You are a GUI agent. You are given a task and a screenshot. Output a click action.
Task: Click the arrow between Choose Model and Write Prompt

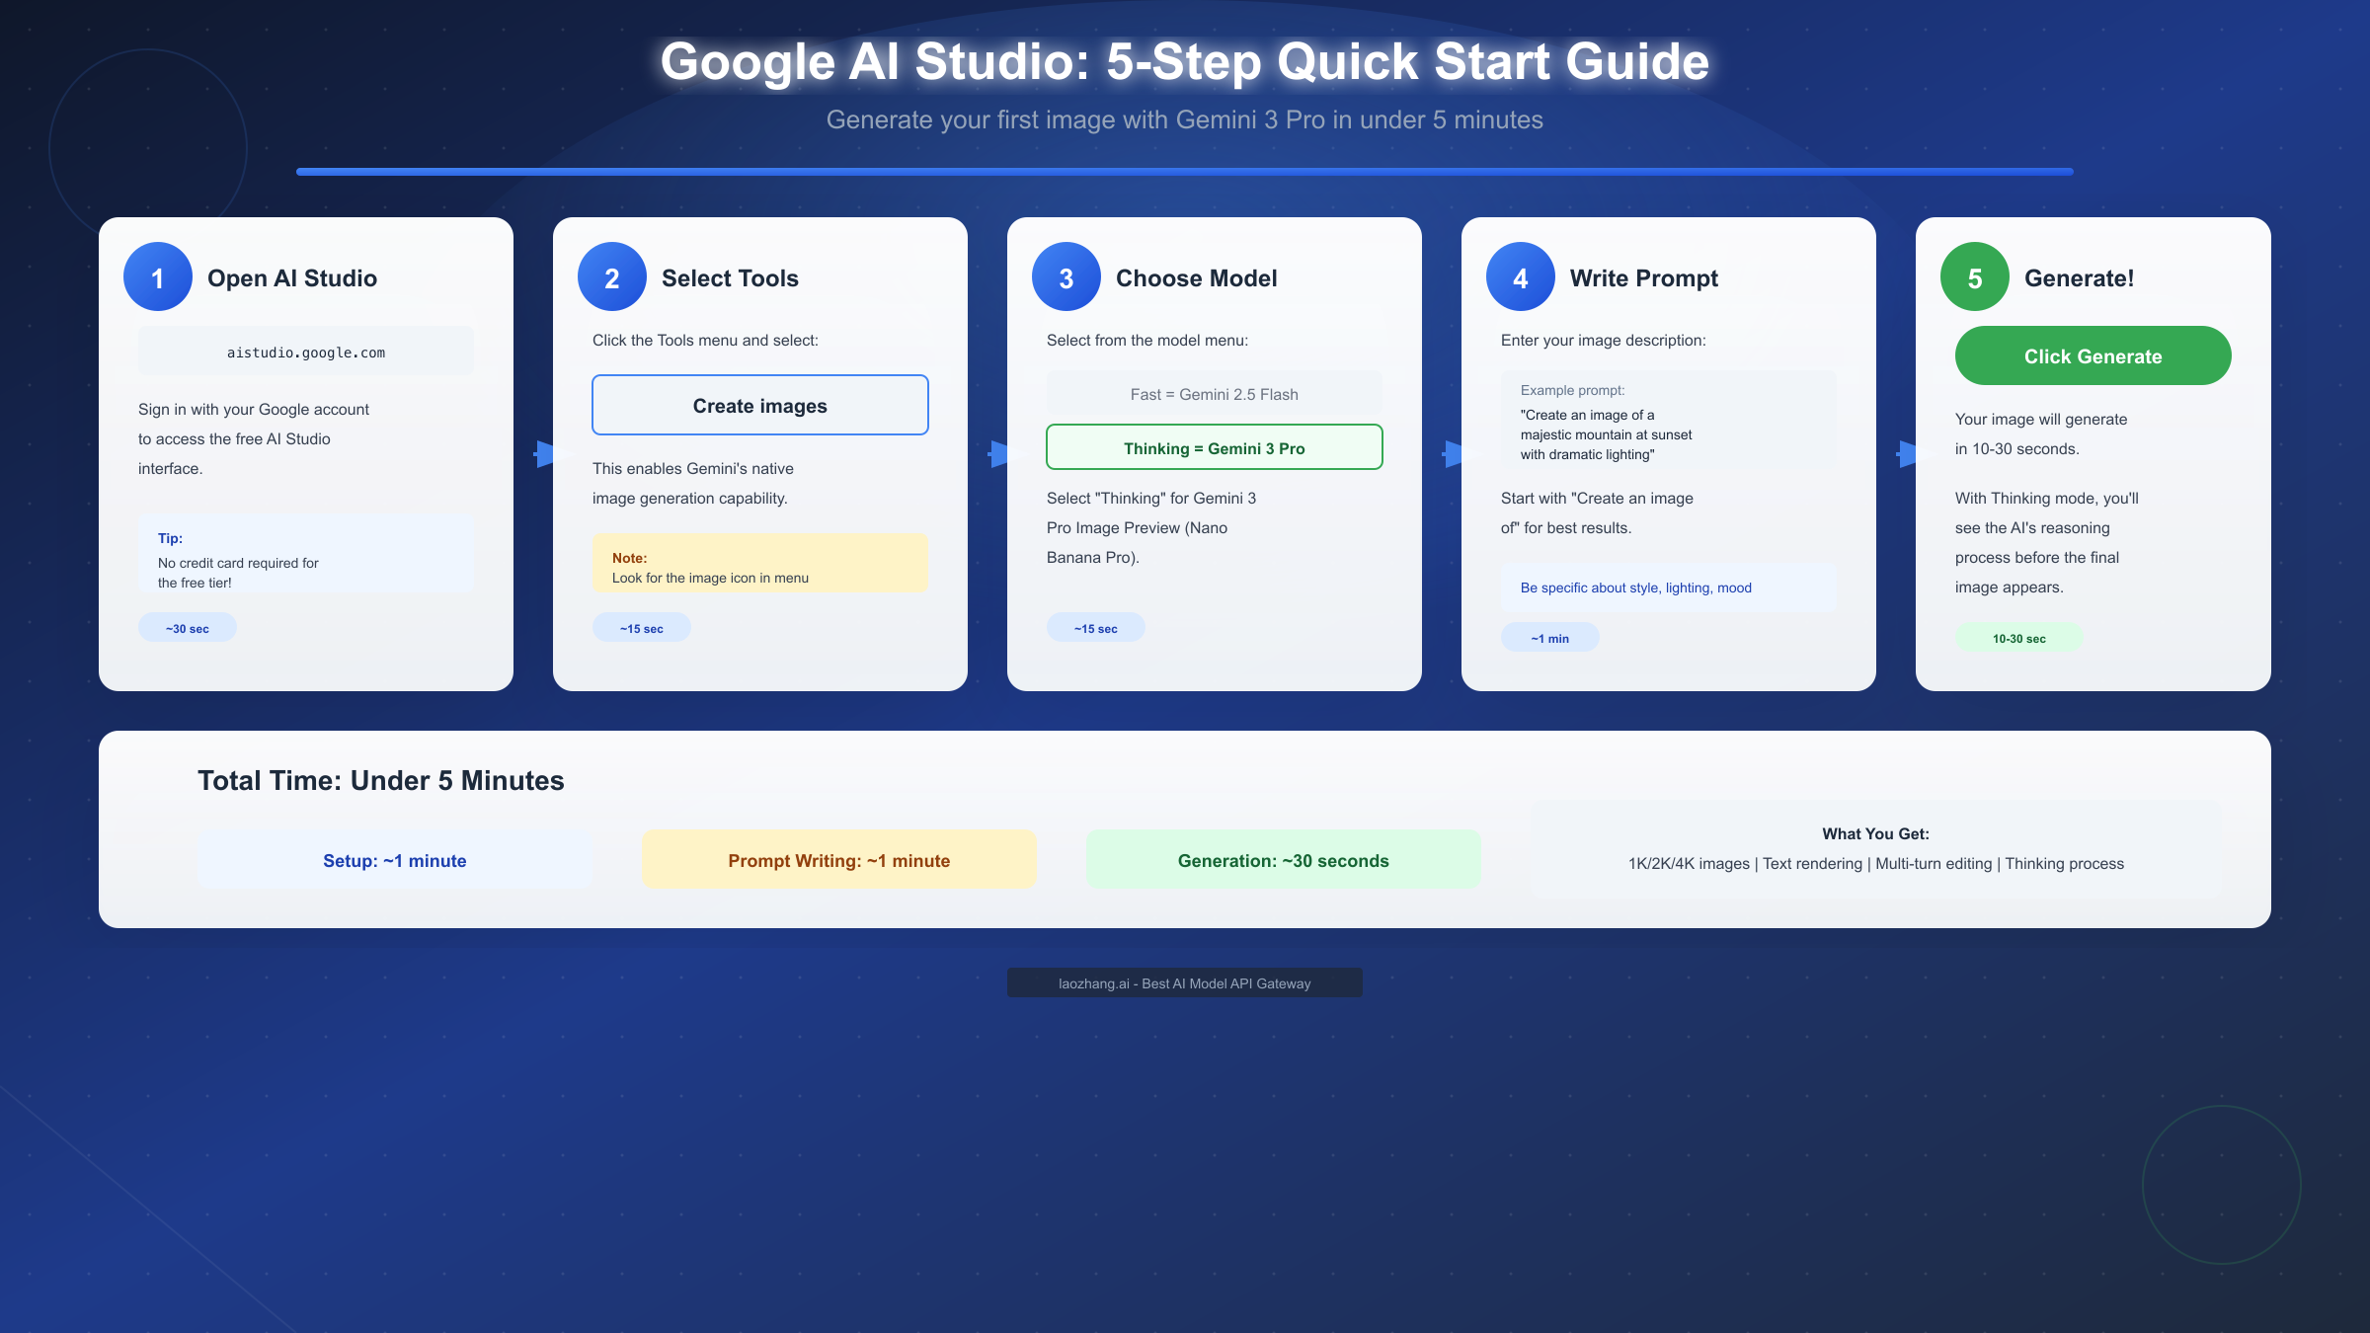(1452, 452)
